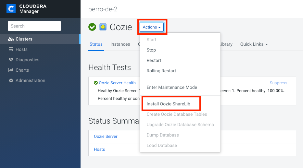Choose Stop in the Actions menu
303x168 pixels.
(151, 50)
